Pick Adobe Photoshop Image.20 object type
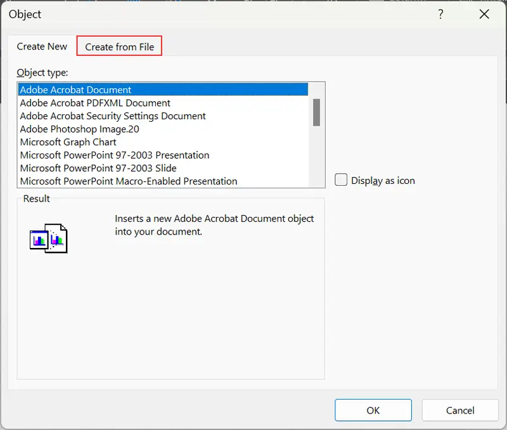 coord(79,129)
